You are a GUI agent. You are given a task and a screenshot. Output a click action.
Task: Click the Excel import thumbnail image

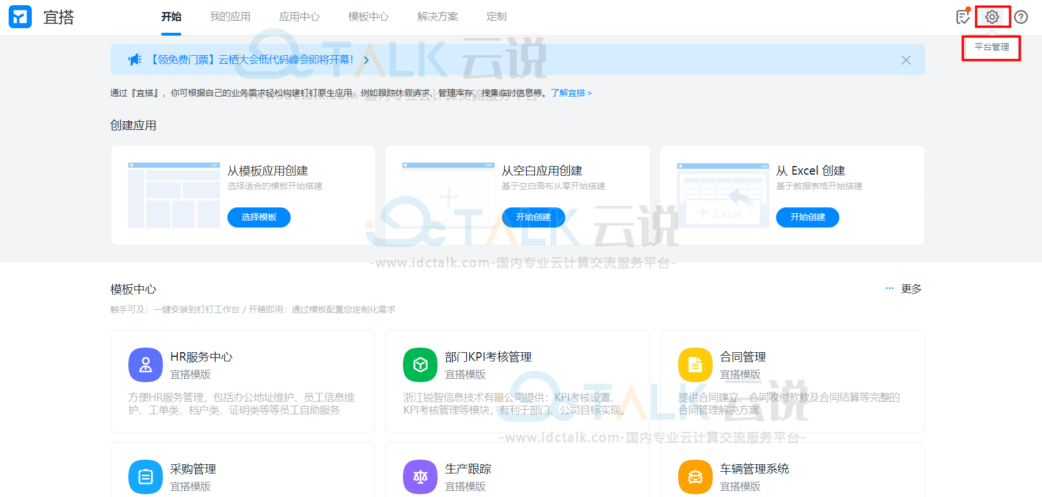pyautogui.click(x=723, y=195)
